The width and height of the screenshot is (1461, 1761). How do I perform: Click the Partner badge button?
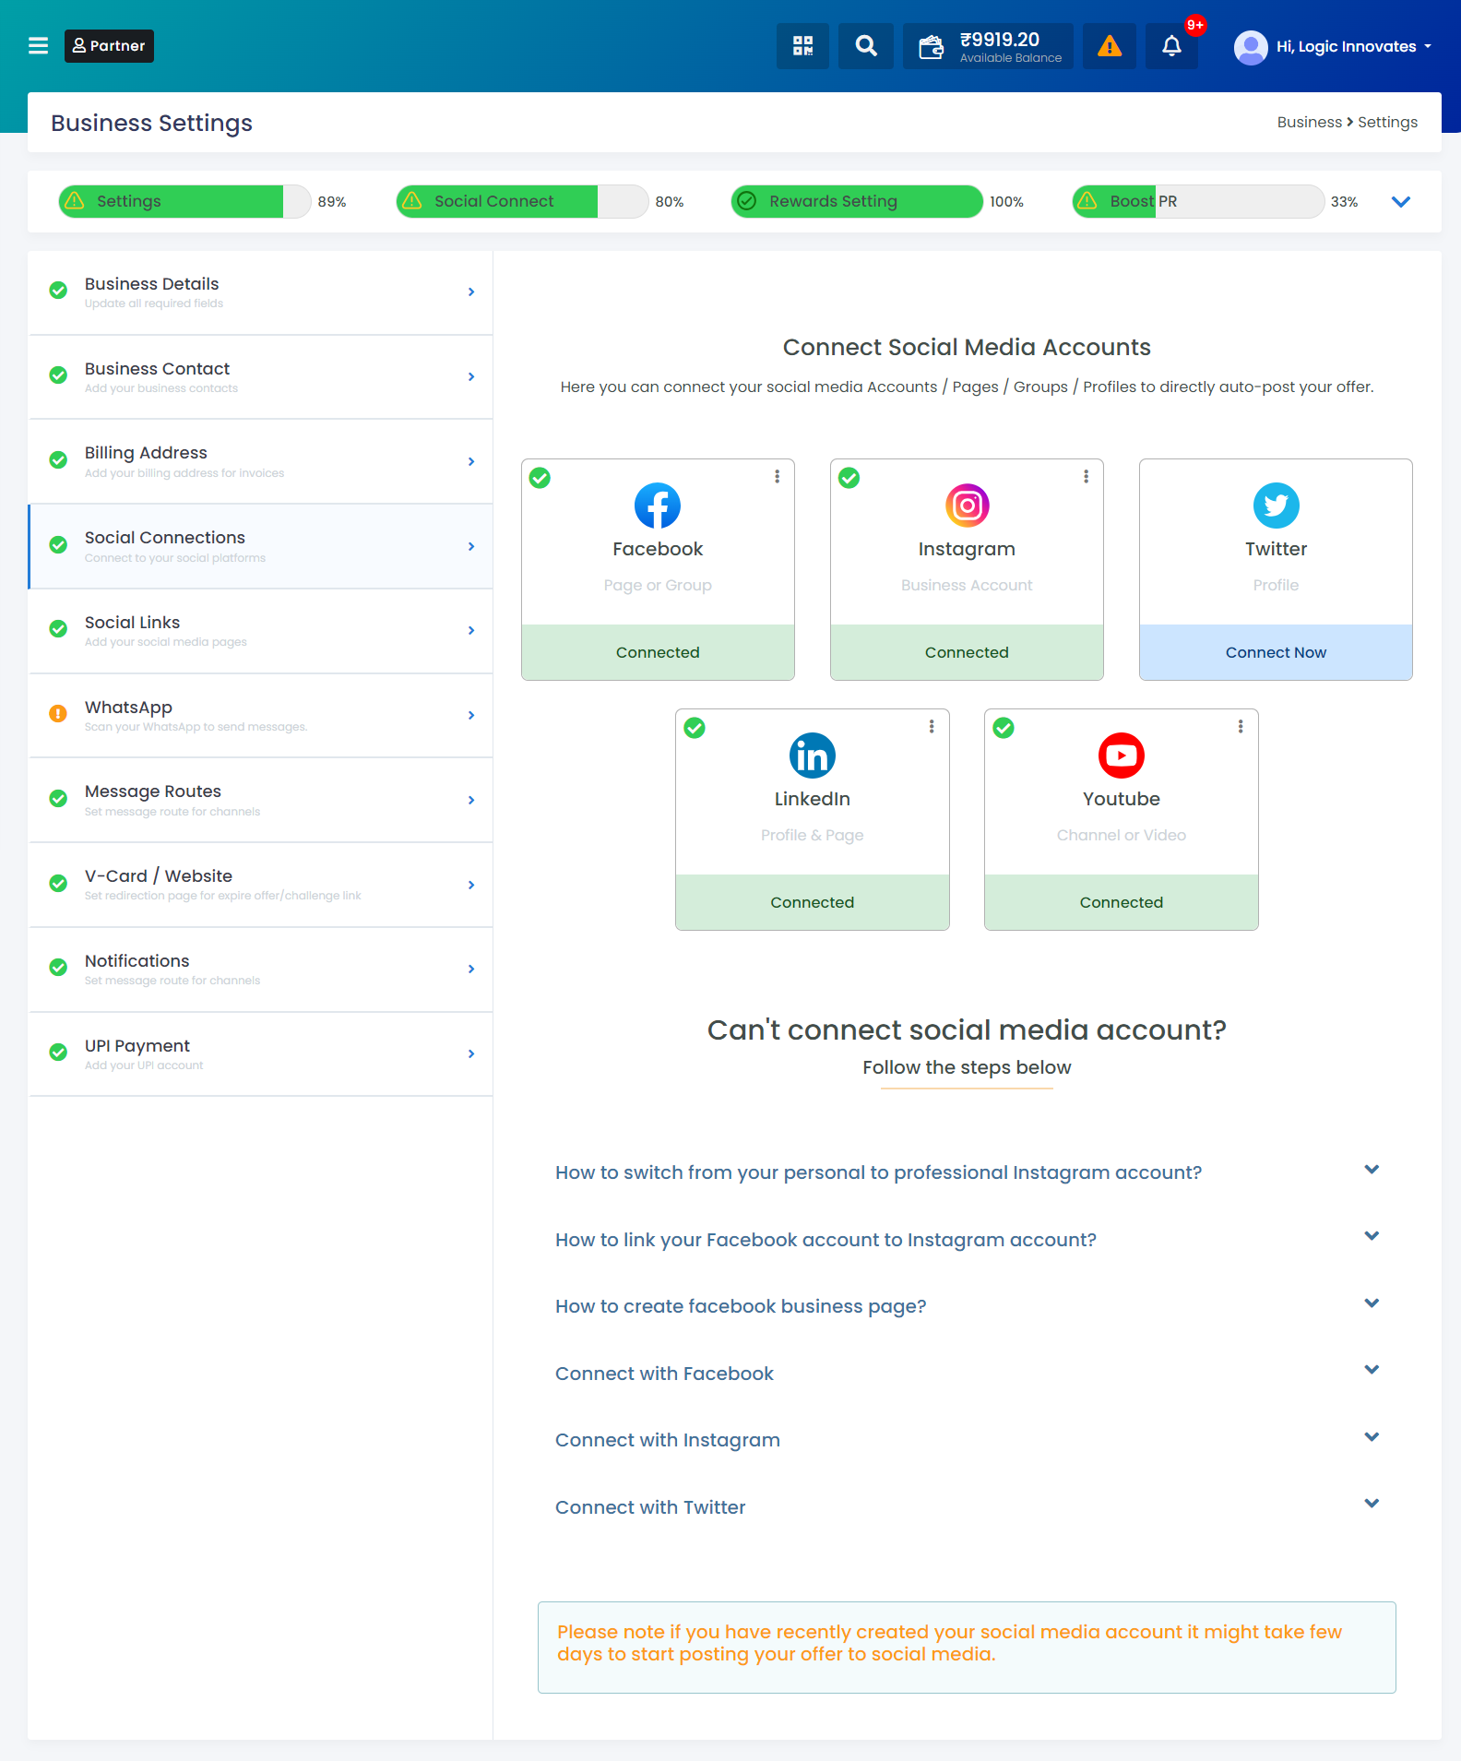109,46
